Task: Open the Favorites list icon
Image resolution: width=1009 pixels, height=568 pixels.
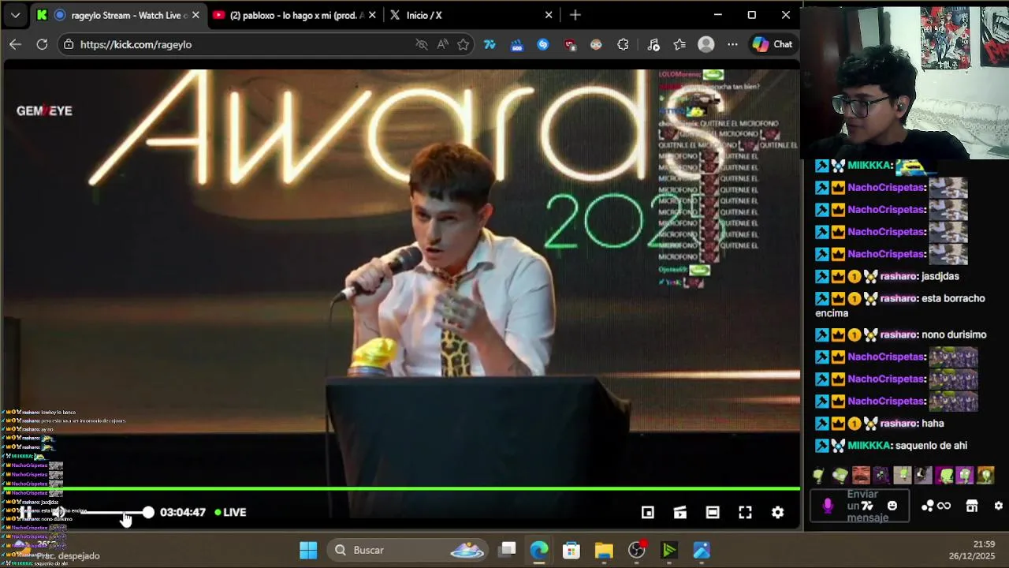Action: tap(679, 44)
